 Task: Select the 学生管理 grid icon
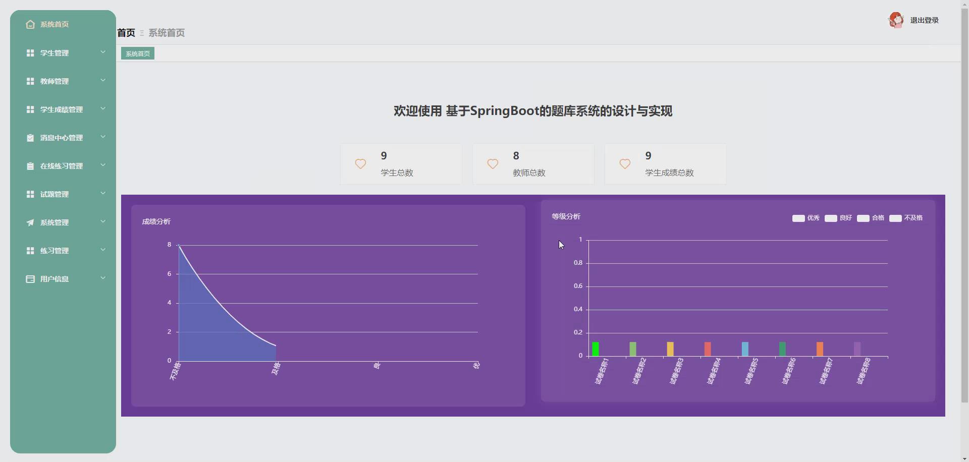pyautogui.click(x=30, y=52)
